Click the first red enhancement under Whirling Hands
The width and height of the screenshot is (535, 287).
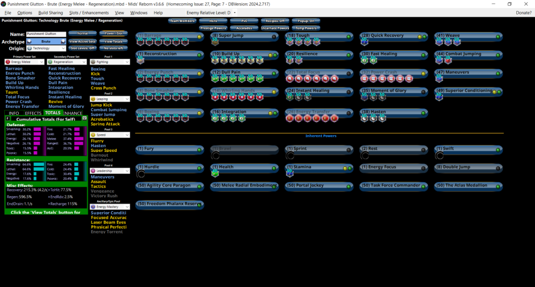(215, 97)
